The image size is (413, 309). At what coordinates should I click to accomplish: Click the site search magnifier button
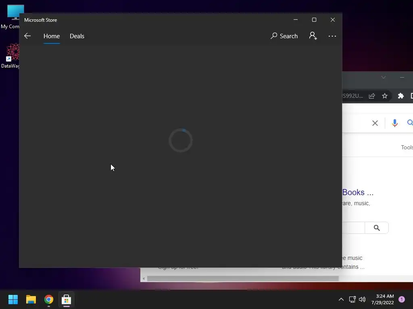(x=377, y=228)
